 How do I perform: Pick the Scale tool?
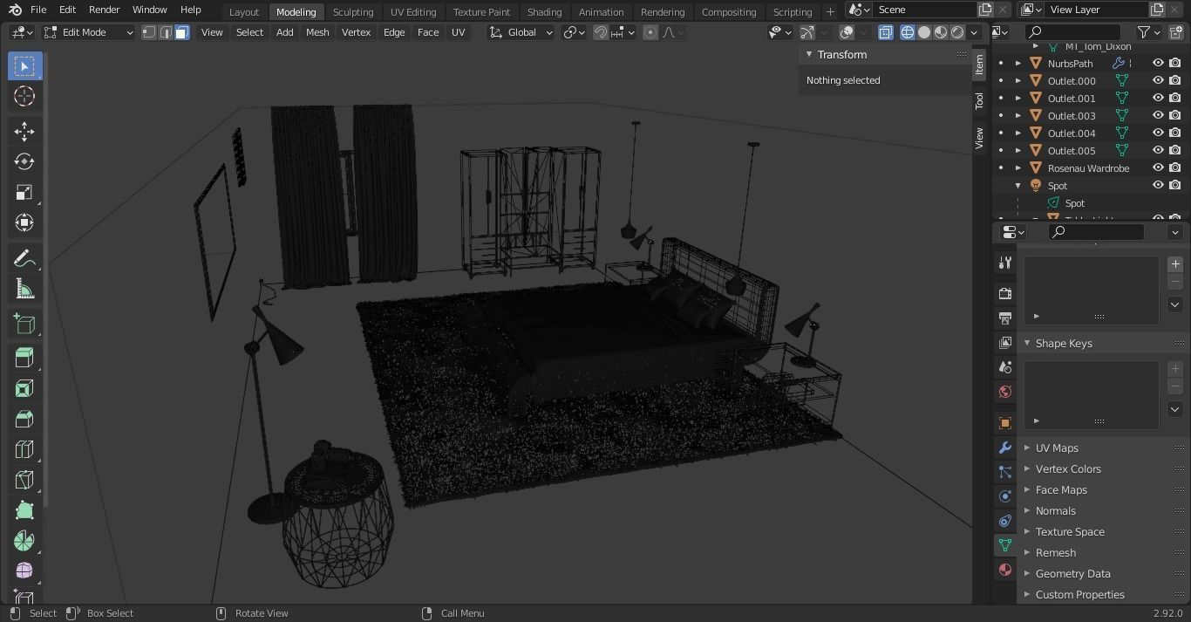(24, 193)
